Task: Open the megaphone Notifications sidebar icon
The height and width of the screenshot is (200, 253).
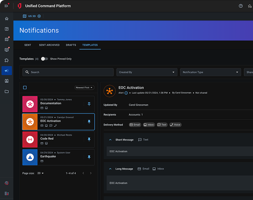Action: (7, 70)
